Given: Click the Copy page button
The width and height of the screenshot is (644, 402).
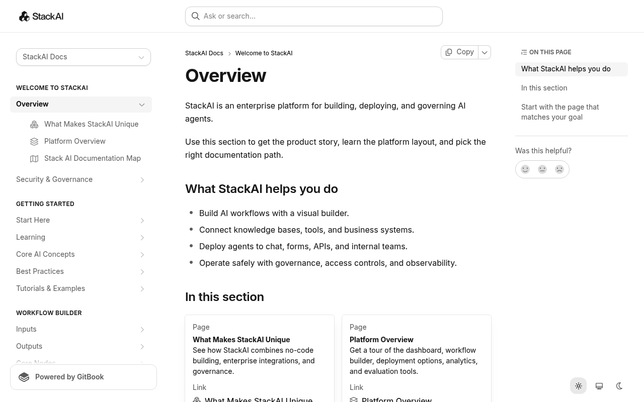Looking at the screenshot, I should (460, 52).
